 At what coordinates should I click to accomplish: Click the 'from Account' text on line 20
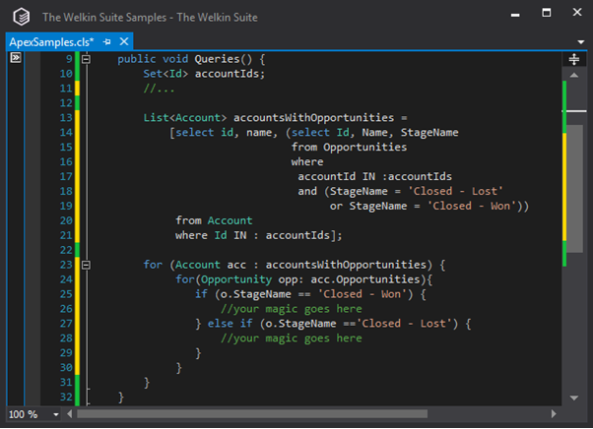click(214, 220)
